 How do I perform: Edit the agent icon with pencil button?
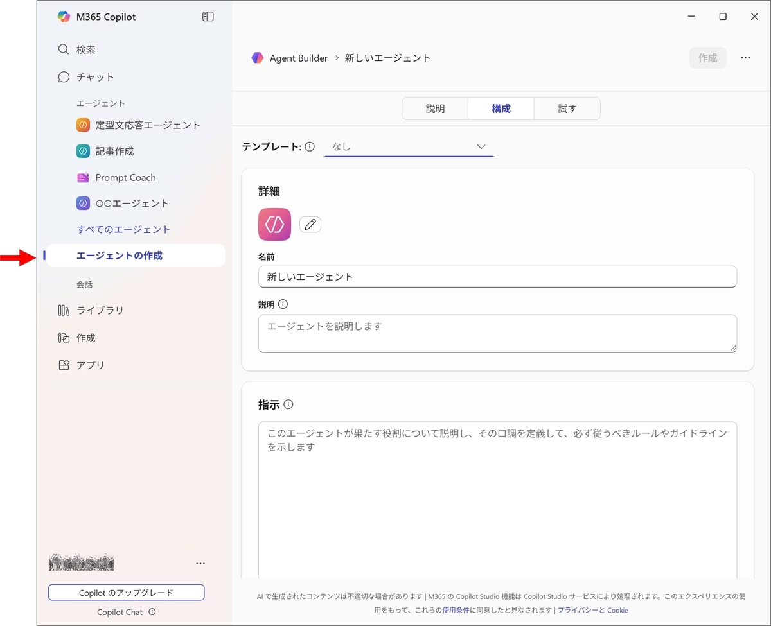pyautogui.click(x=310, y=224)
